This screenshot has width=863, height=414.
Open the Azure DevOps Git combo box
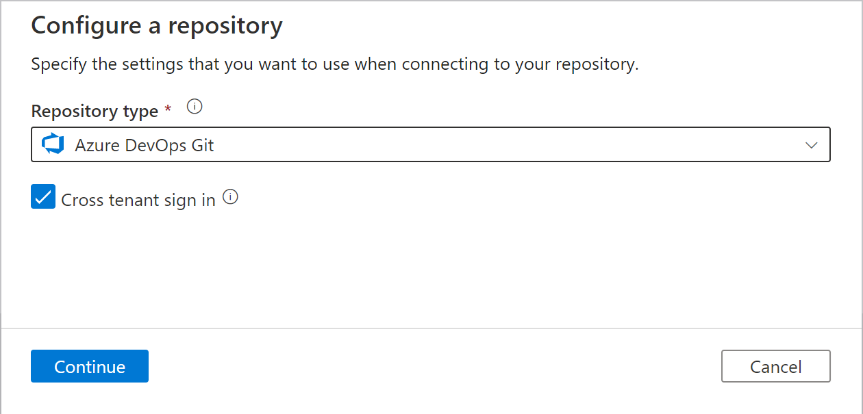[x=431, y=144]
